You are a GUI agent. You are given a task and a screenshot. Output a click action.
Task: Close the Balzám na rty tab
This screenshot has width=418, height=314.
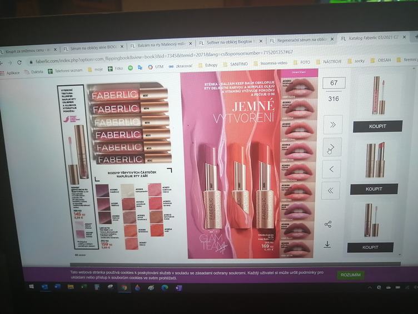click(x=191, y=43)
